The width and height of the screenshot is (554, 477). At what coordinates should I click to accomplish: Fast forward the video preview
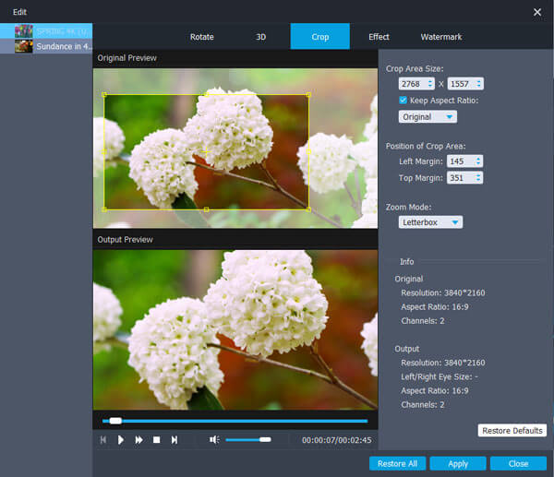[x=138, y=439]
